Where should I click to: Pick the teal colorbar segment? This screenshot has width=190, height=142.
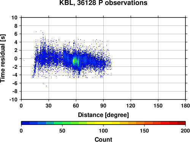pyautogui.click(x=50, y=123)
